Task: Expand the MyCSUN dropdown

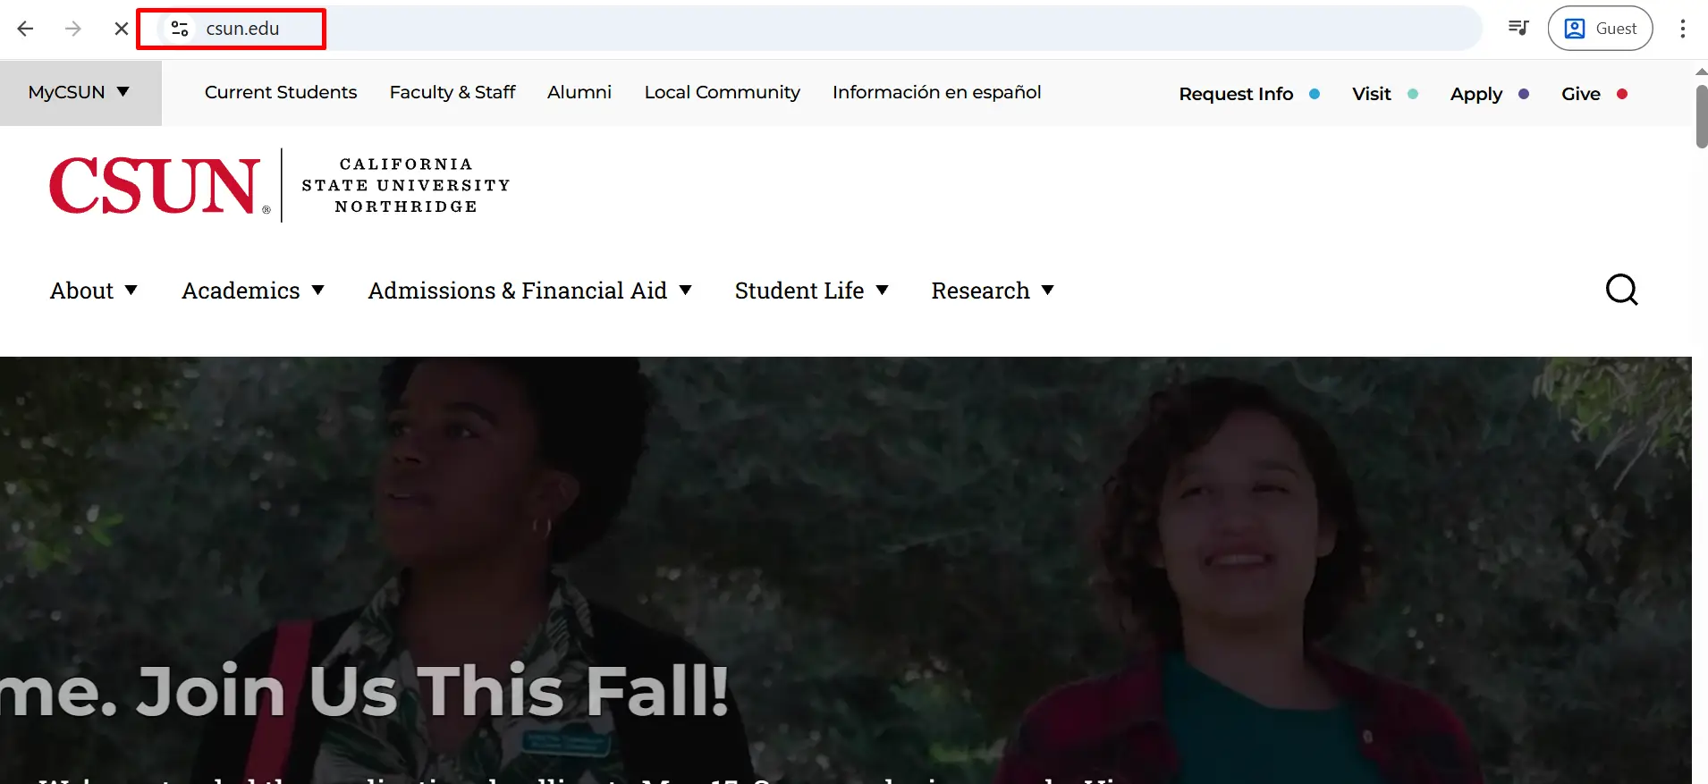Action: [x=80, y=93]
